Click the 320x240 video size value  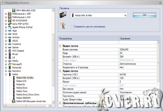pyautogui.click(x=124, y=50)
